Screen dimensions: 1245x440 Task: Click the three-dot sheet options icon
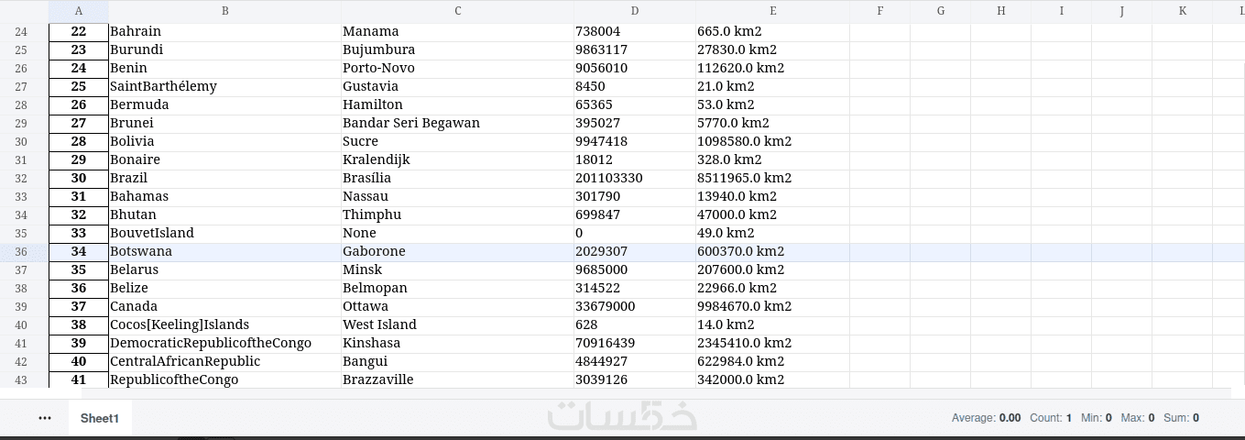pyautogui.click(x=45, y=418)
